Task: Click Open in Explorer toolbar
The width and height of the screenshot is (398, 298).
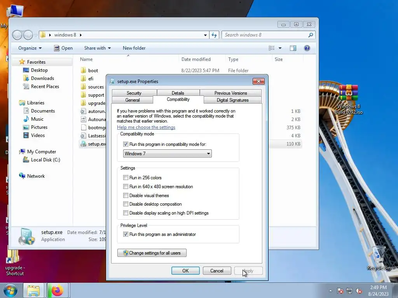Action: [63, 48]
